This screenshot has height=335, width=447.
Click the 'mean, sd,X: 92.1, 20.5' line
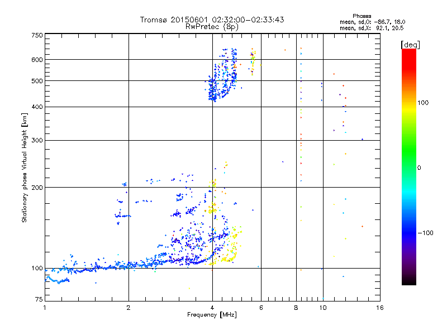[x=372, y=28]
